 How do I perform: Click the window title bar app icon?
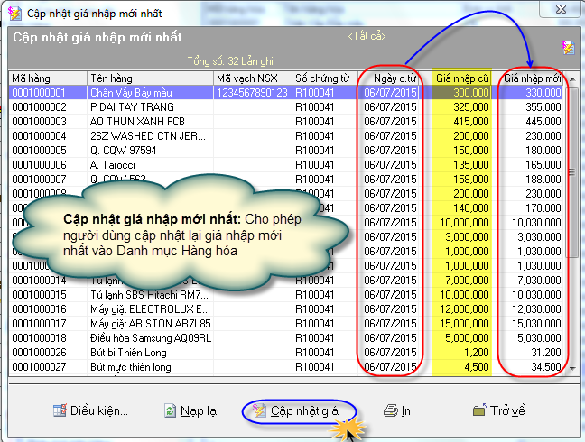pyautogui.click(x=14, y=14)
